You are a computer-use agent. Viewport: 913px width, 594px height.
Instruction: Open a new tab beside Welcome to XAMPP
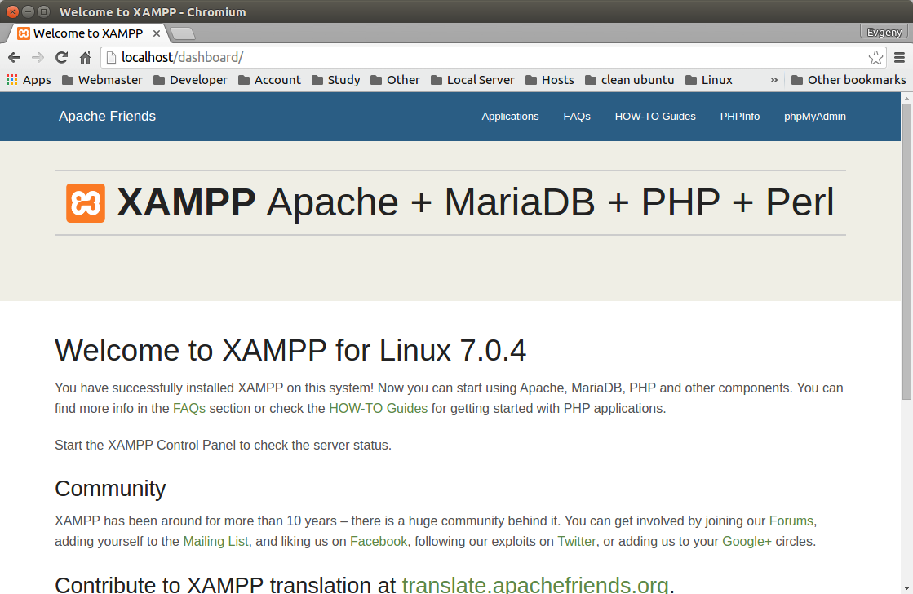(x=183, y=33)
